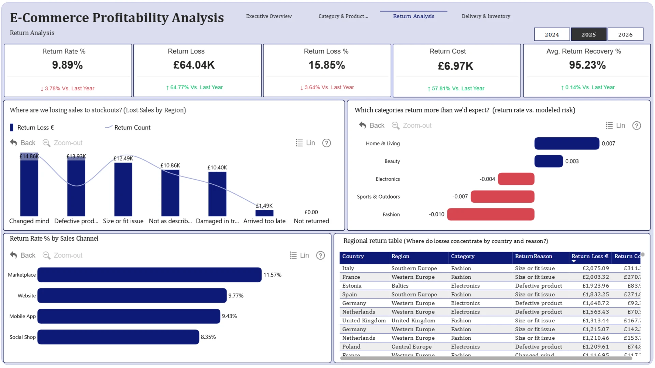Screen dimensions: 655x368
Task: Click Back arrow icon in categories chart
Action: [x=362, y=125]
